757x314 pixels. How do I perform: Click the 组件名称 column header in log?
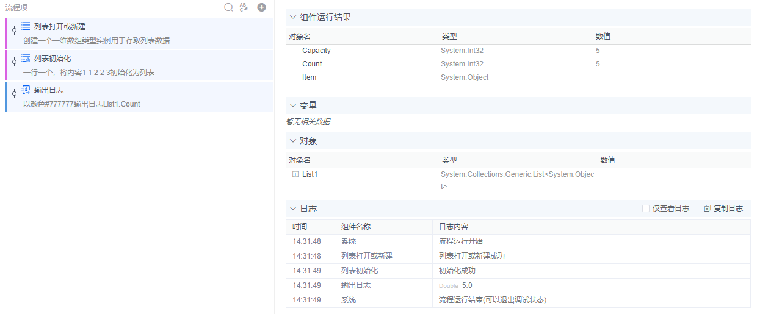(356, 227)
